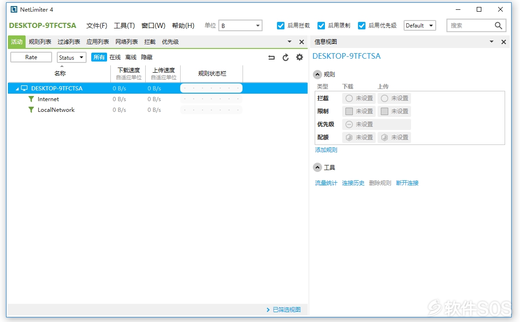
Task: Switch to the 过滤列表 tab
Action: [69, 42]
